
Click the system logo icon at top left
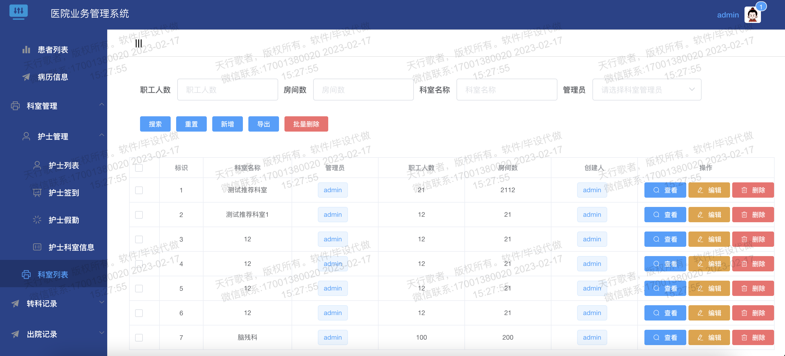[x=19, y=12]
